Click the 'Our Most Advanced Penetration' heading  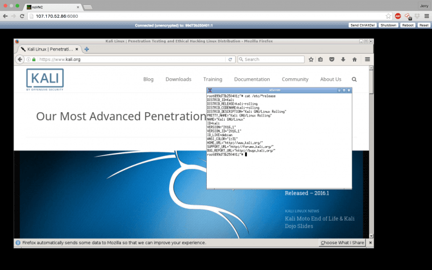(x=121, y=116)
